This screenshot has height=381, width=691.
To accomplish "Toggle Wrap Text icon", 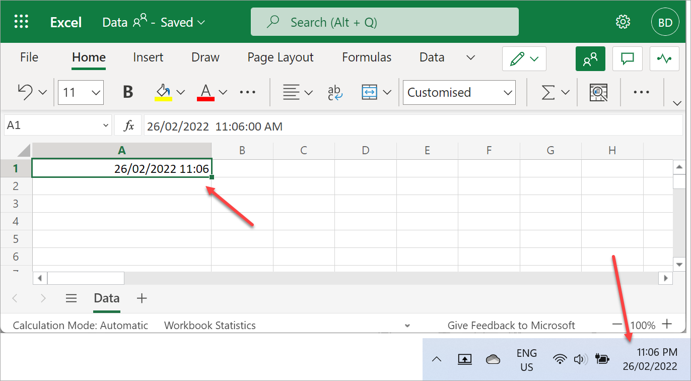I will pos(335,92).
